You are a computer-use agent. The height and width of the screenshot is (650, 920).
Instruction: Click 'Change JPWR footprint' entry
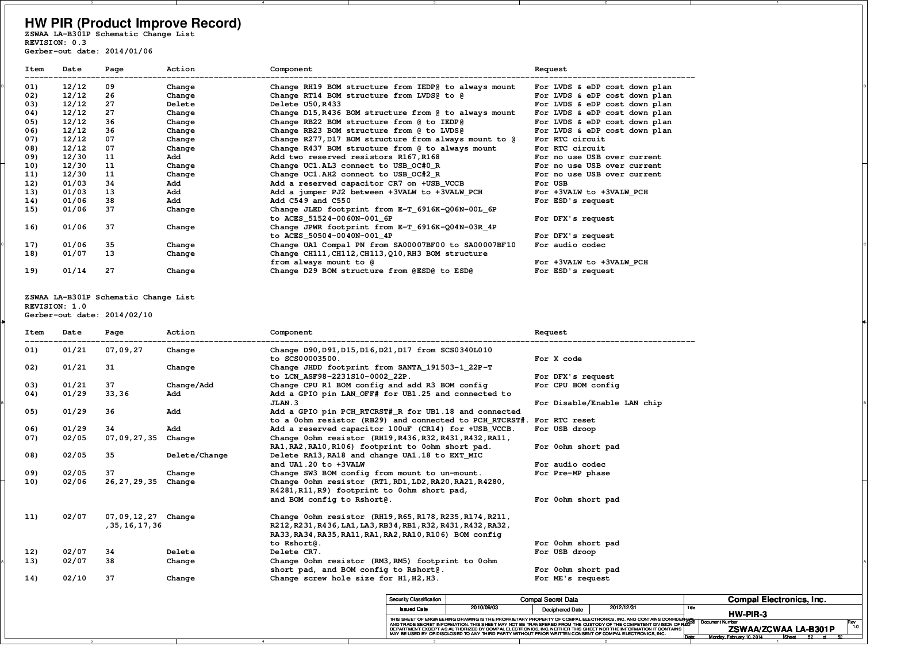pyautogui.click(x=383, y=227)
